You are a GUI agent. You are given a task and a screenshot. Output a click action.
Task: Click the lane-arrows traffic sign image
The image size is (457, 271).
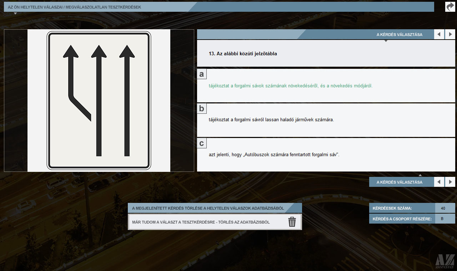coord(99,101)
